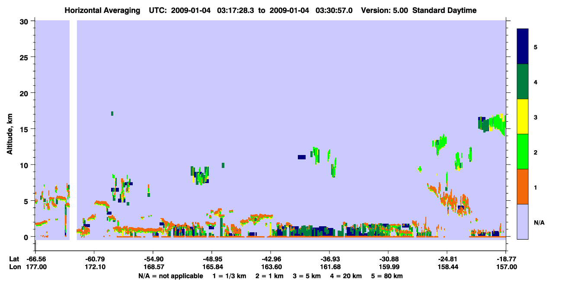Screen dimensions: 562x288
Task: Click the bright green colorbar segment labeled 2
Action: tap(523, 152)
